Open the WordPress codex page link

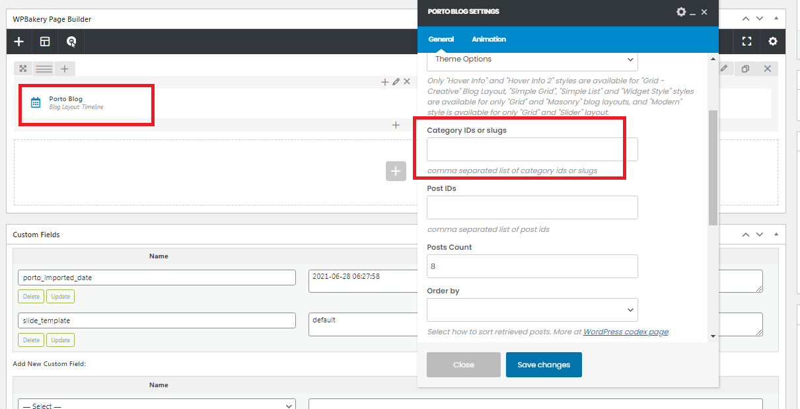pyautogui.click(x=626, y=332)
